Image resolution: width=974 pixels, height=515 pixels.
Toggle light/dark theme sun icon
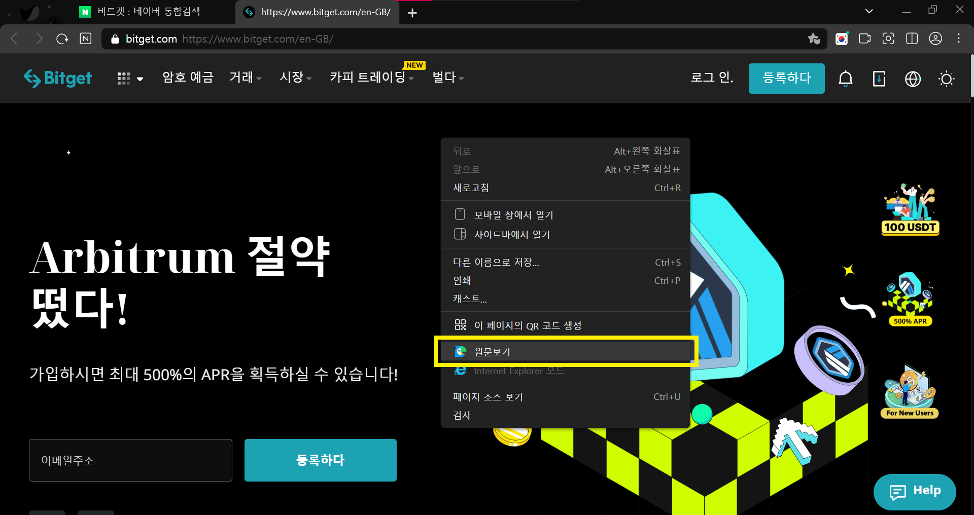tap(946, 79)
